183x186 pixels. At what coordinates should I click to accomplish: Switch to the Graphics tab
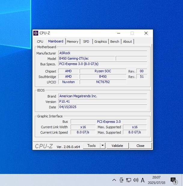pyautogui.click(x=101, y=42)
